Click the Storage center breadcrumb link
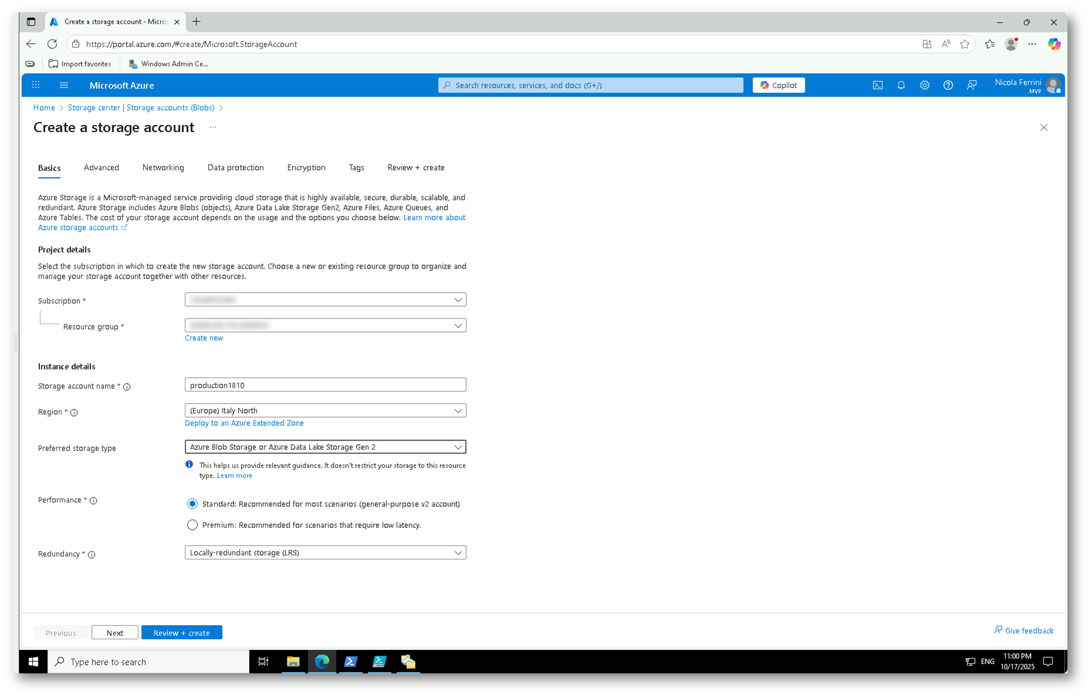Image resolution: width=1092 pixels, height=698 pixels. 141,108
